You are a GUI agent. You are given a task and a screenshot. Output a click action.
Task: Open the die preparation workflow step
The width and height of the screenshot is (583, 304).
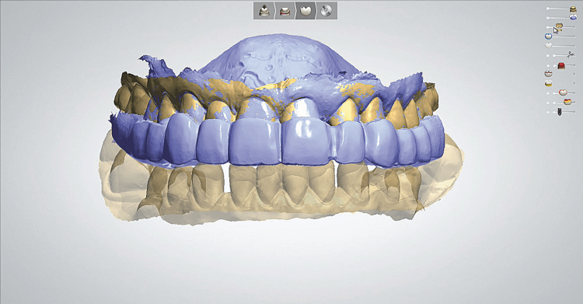[264, 10]
